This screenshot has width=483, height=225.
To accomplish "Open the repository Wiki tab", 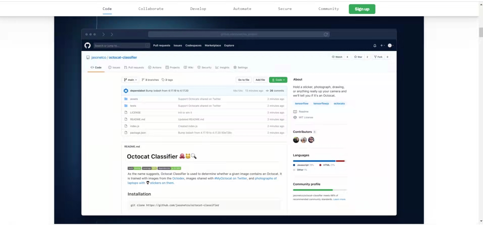I will pyautogui.click(x=188, y=67).
